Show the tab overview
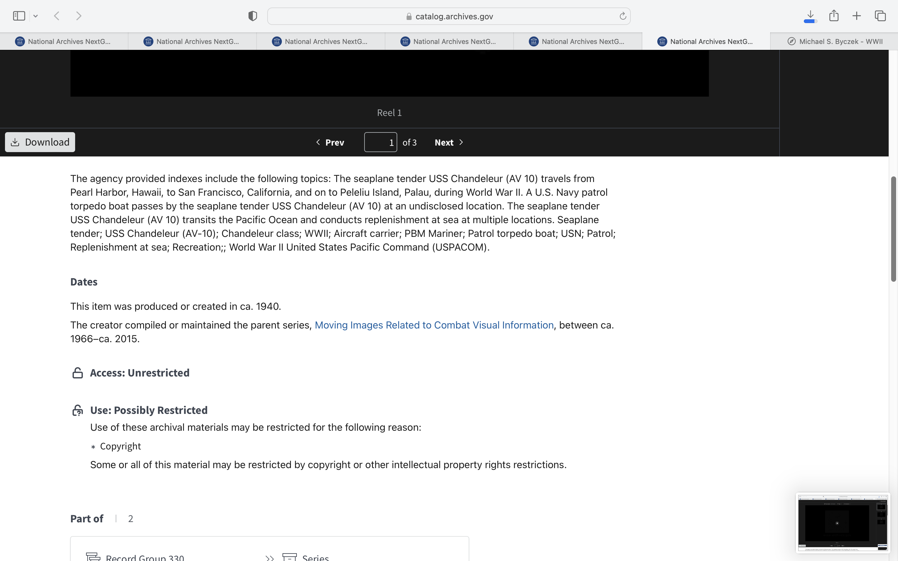898x561 pixels. [x=880, y=16]
